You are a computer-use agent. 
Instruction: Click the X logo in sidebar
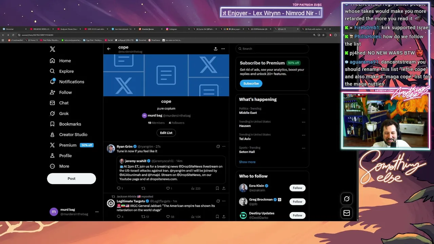tap(53, 49)
